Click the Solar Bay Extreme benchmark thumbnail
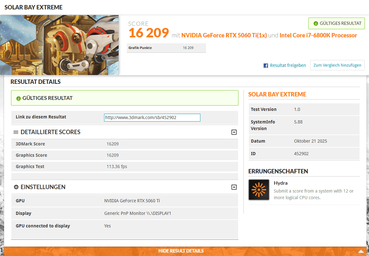 click(59, 45)
